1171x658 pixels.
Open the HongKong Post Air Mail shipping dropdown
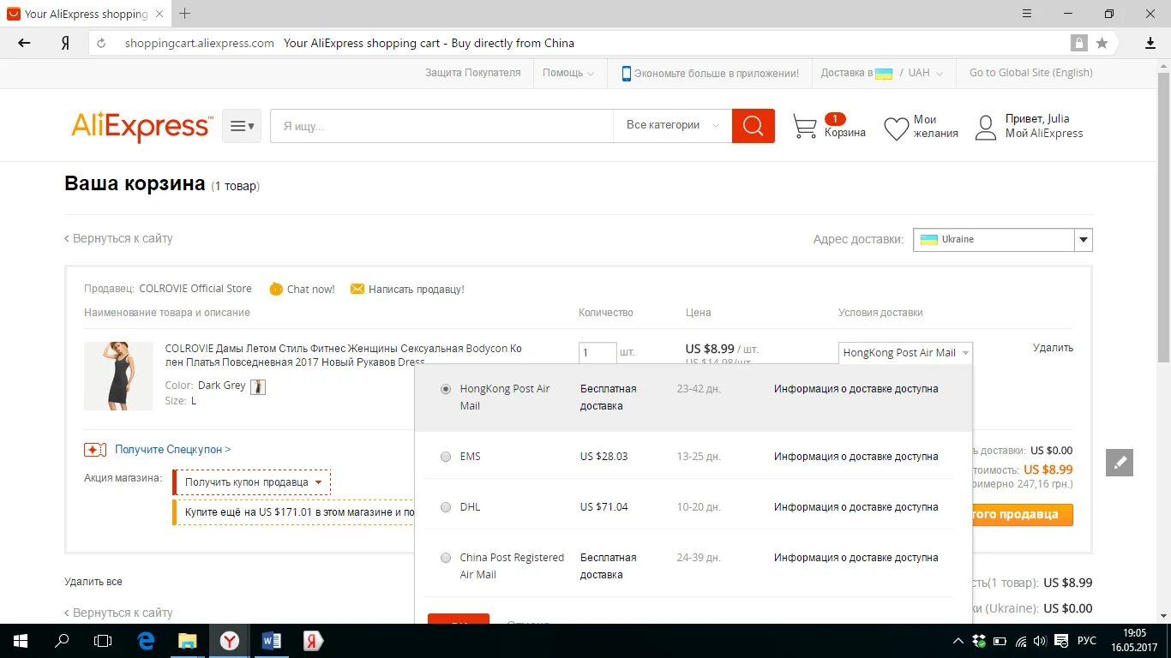coord(905,353)
